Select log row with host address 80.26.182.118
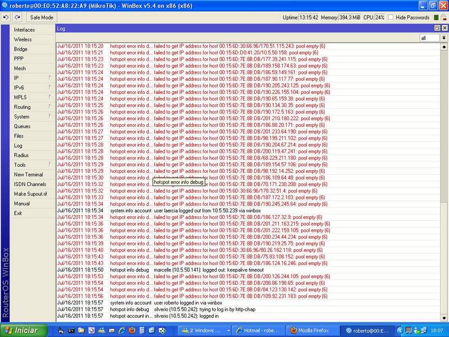Image resolution: width=449 pixels, height=337 pixels. coord(248,250)
